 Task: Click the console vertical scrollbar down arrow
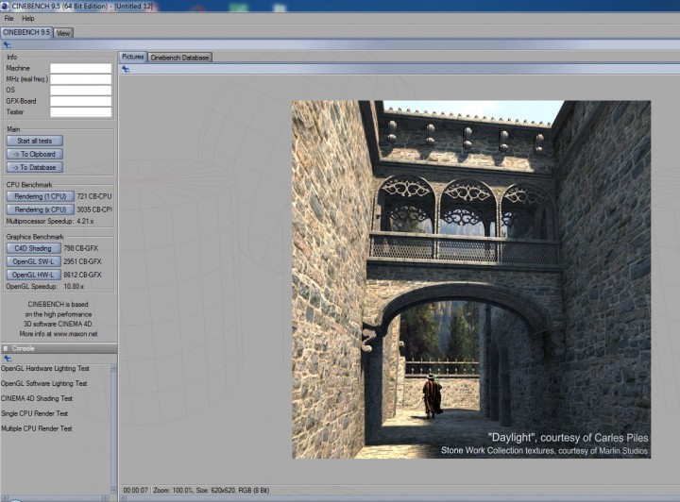click(x=113, y=491)
